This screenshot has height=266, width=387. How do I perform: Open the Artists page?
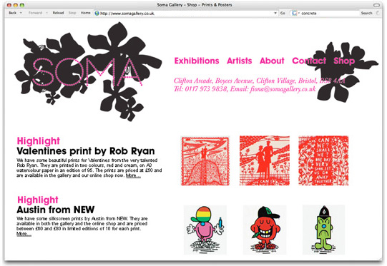240,61
